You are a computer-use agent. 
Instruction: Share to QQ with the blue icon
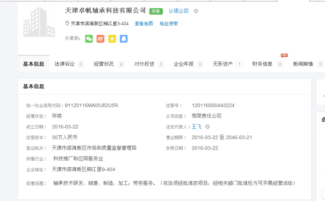pos(124,39)
